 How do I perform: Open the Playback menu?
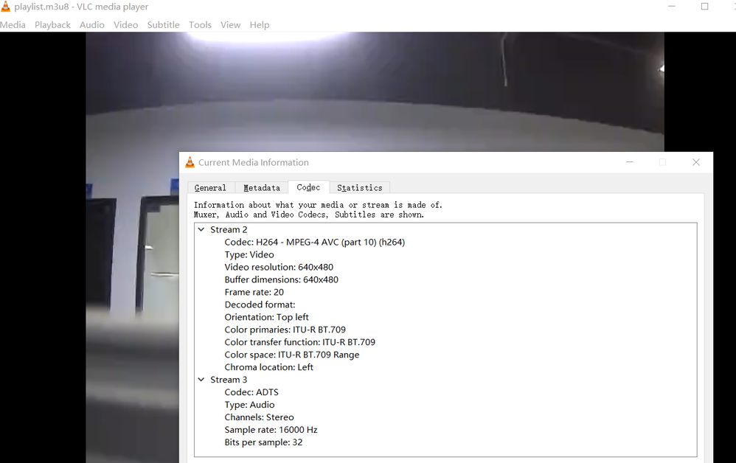[52, 25]
